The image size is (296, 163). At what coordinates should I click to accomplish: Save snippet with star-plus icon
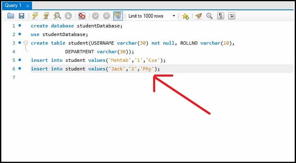click(186, 16)
